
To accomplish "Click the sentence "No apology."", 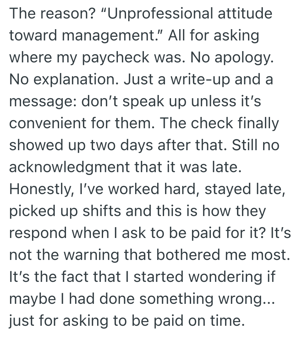I will tap(232, 58).
